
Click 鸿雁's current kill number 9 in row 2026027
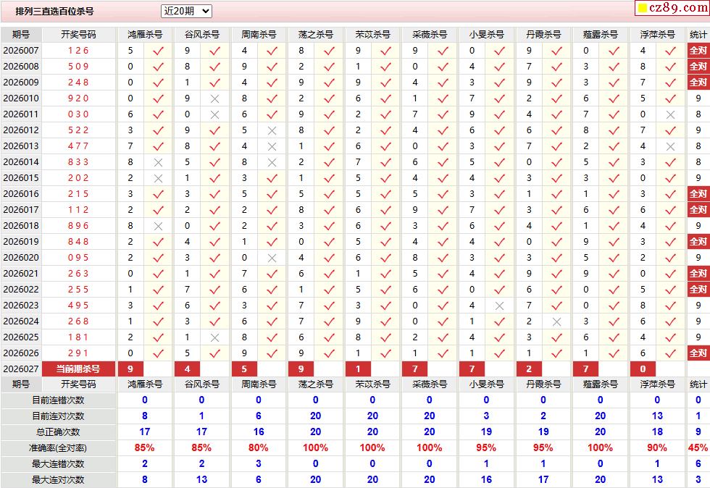coord(130,369)
